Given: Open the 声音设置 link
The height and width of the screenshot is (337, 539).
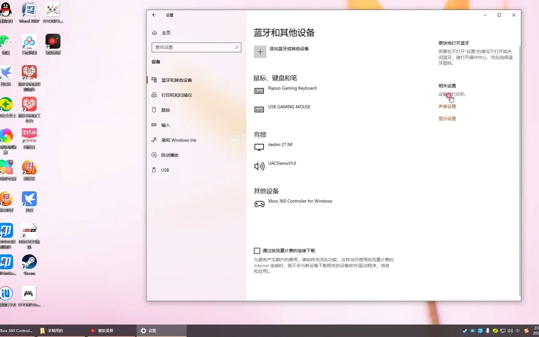Looking at the screenshot, I should point(447,106).
